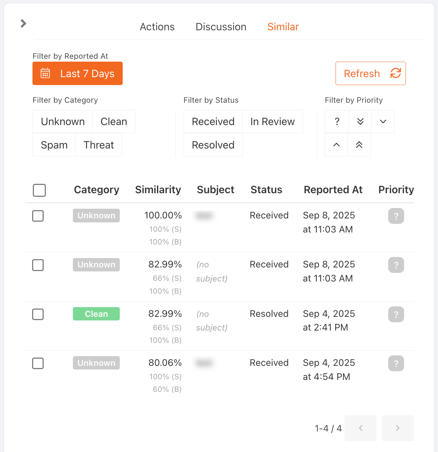This screenshot has width=438, height=452.
Task: Select the question mark priority filter
Action: [336, 121]
